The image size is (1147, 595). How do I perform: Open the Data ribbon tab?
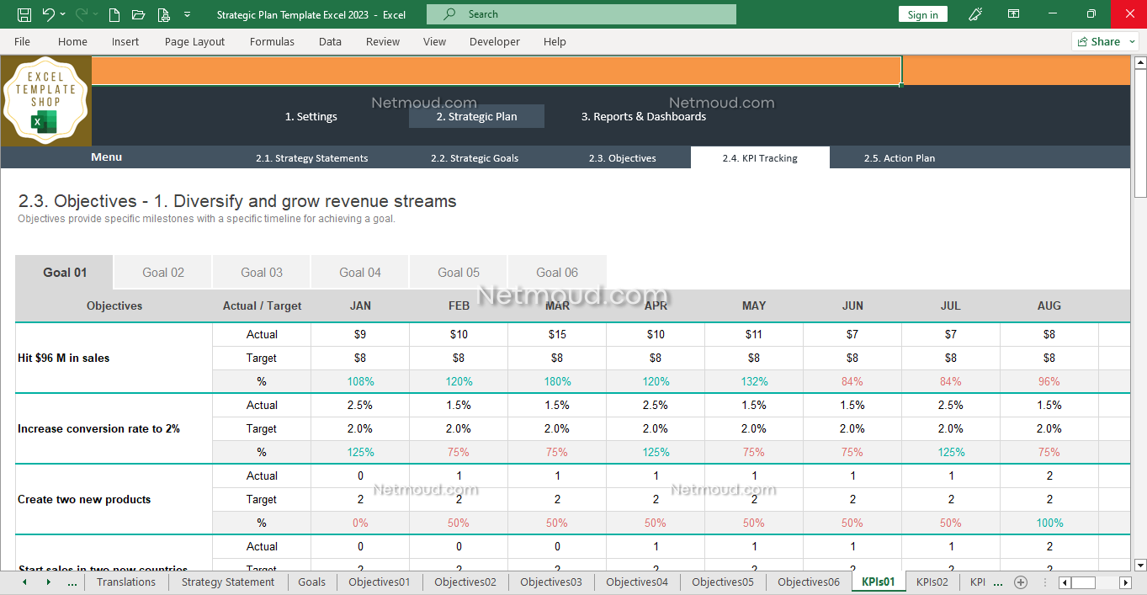[330, 42]
